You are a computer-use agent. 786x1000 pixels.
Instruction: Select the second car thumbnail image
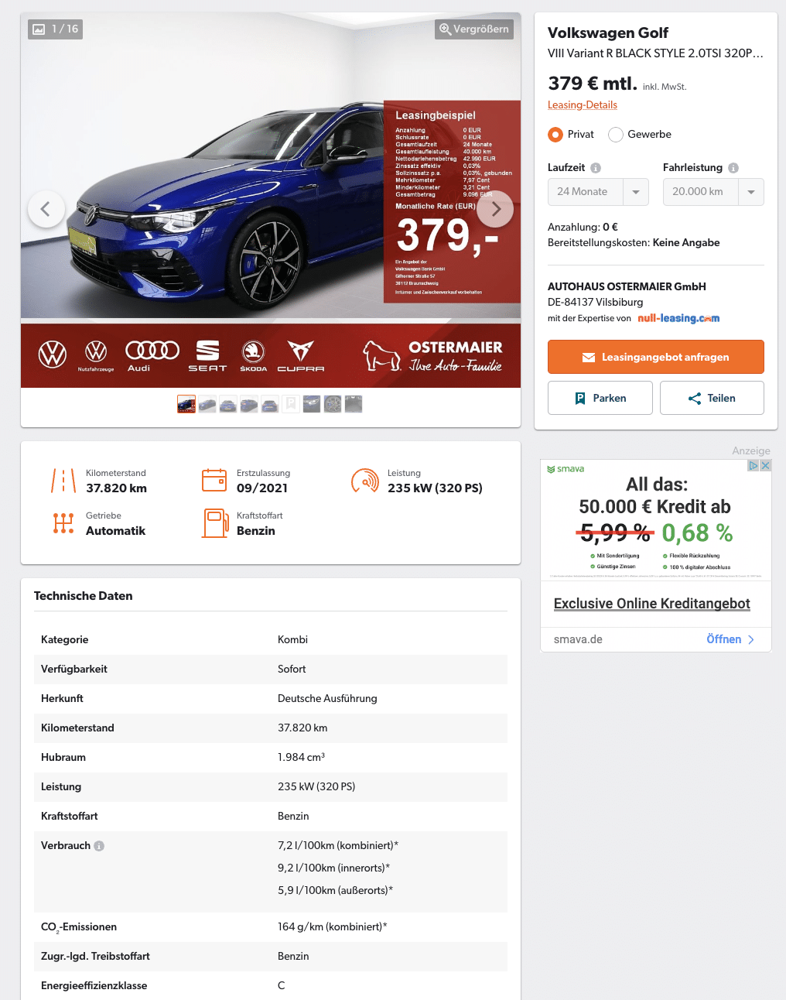(x=207, y=404)
